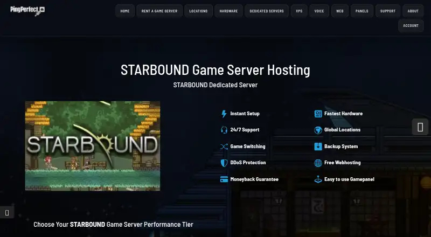Select VPS in the navigation bar
This screenshot has width=431, height=237.
tap(300, 11)
